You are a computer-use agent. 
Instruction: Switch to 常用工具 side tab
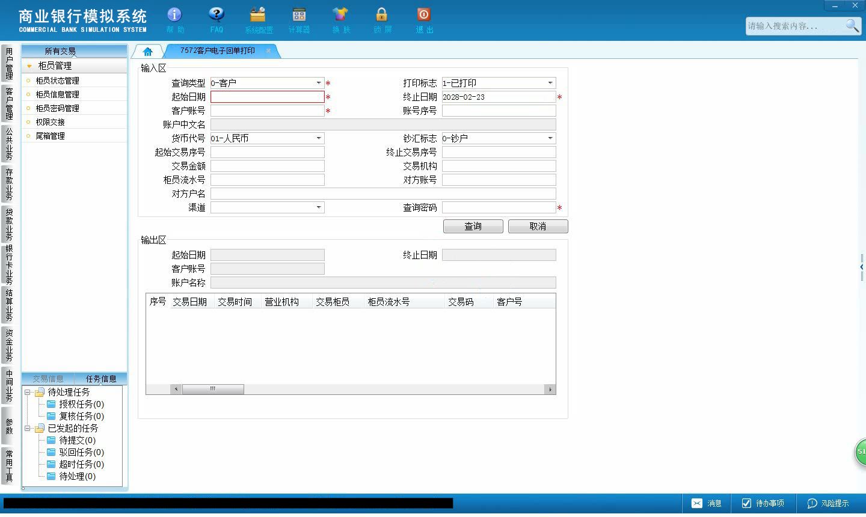[x=9, y=466]
